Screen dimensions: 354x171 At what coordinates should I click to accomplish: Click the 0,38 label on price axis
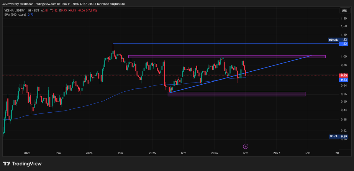coord(344,120)
